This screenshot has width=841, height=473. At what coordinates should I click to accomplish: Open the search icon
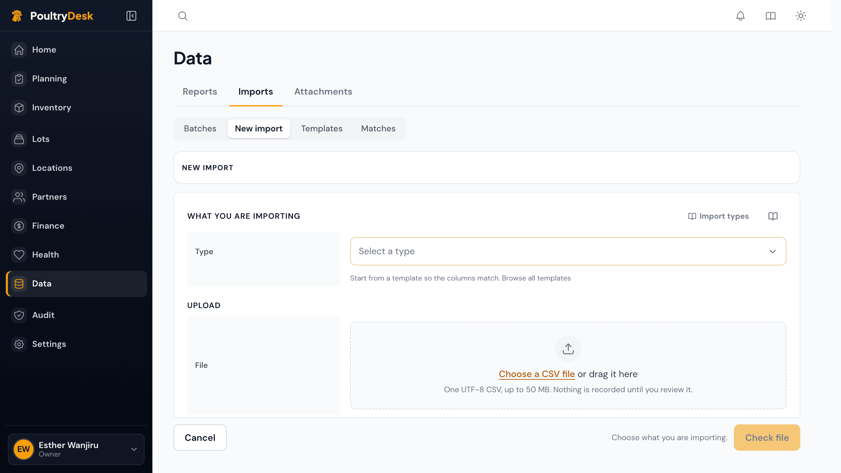183,16
